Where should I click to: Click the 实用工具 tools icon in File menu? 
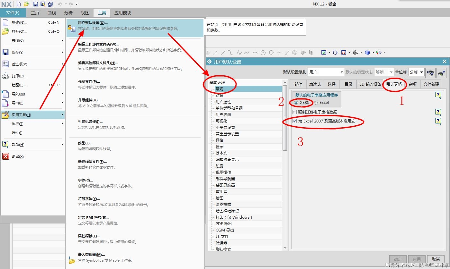(5, 115)
